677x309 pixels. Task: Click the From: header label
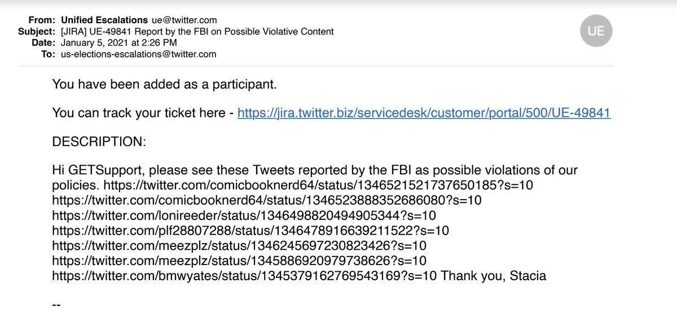pyautogui.click(x=42, y=20)
